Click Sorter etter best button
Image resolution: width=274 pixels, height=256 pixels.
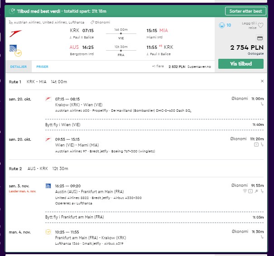245,11
